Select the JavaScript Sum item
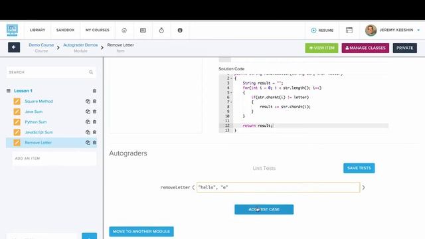Screen dimensions: 425x239 click(39, 132)
